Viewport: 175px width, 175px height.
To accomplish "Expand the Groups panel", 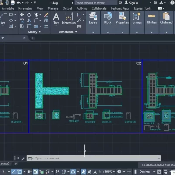I will pyautogui.click(x=137, y=32).
